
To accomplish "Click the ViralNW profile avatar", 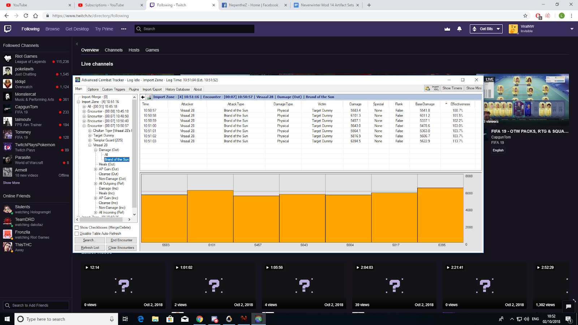I will (513, 29).
